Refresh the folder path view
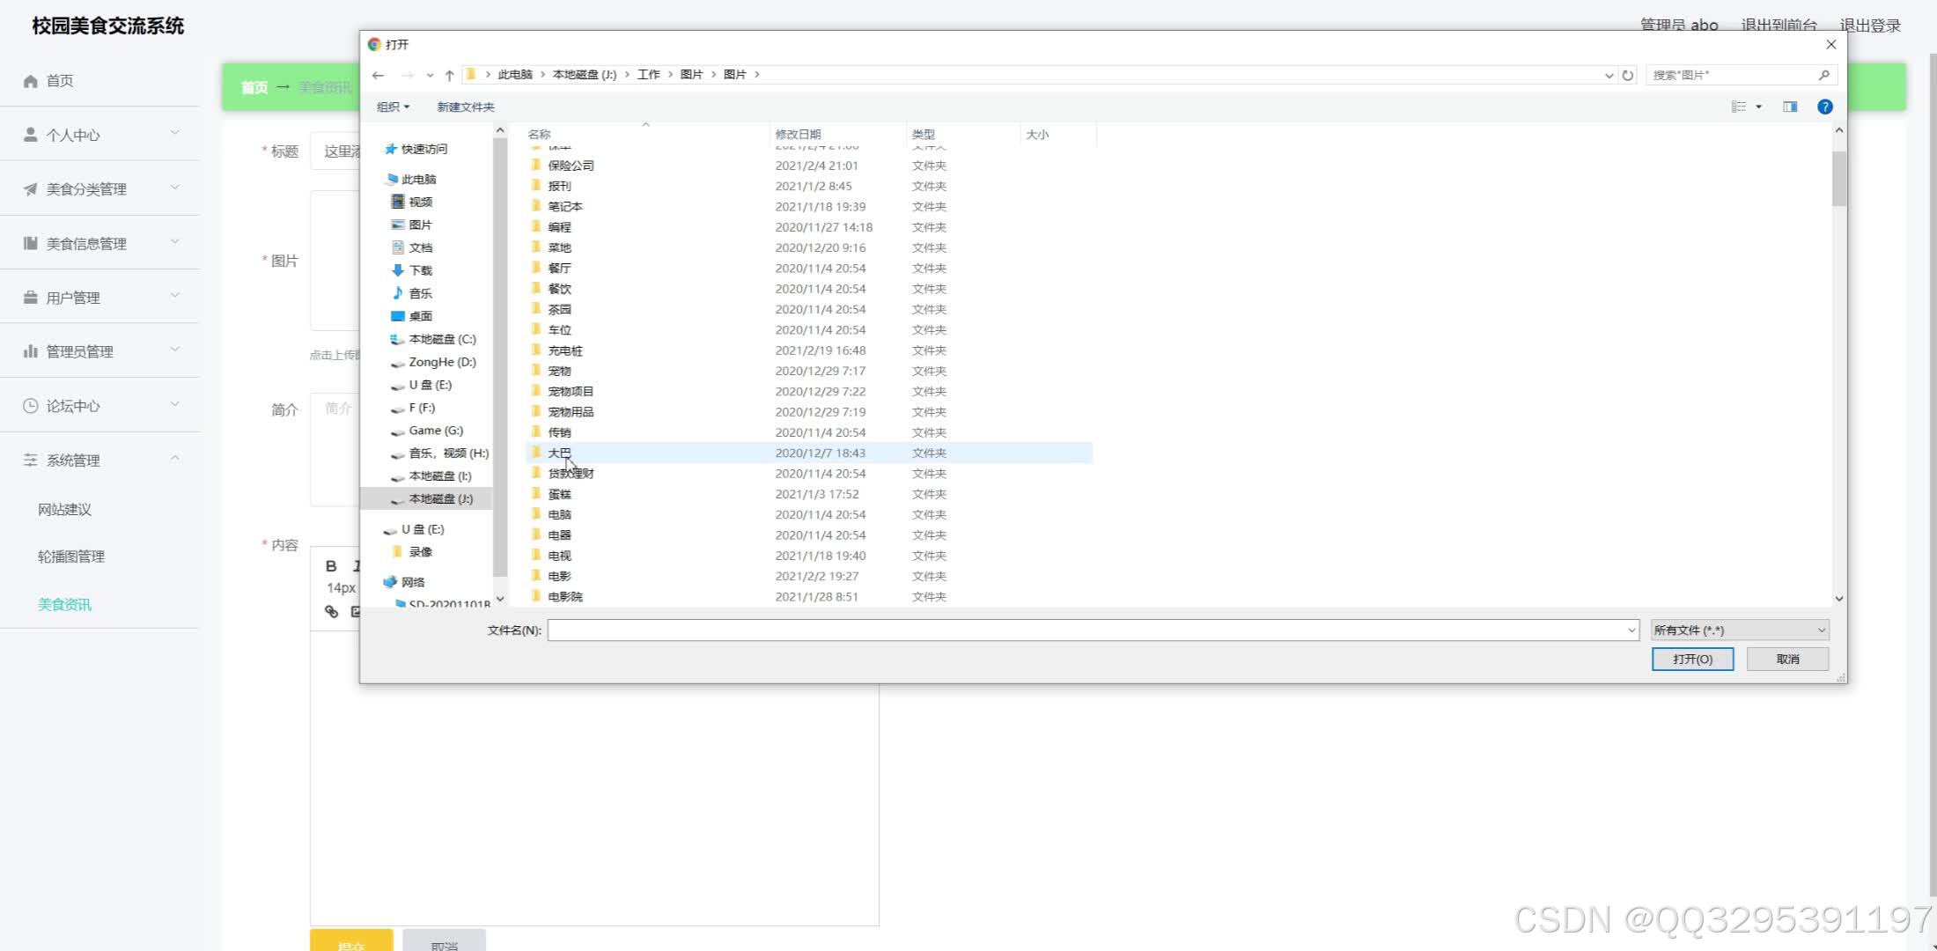Screen dimensions: 1937x951 [x=1628, y=75]
